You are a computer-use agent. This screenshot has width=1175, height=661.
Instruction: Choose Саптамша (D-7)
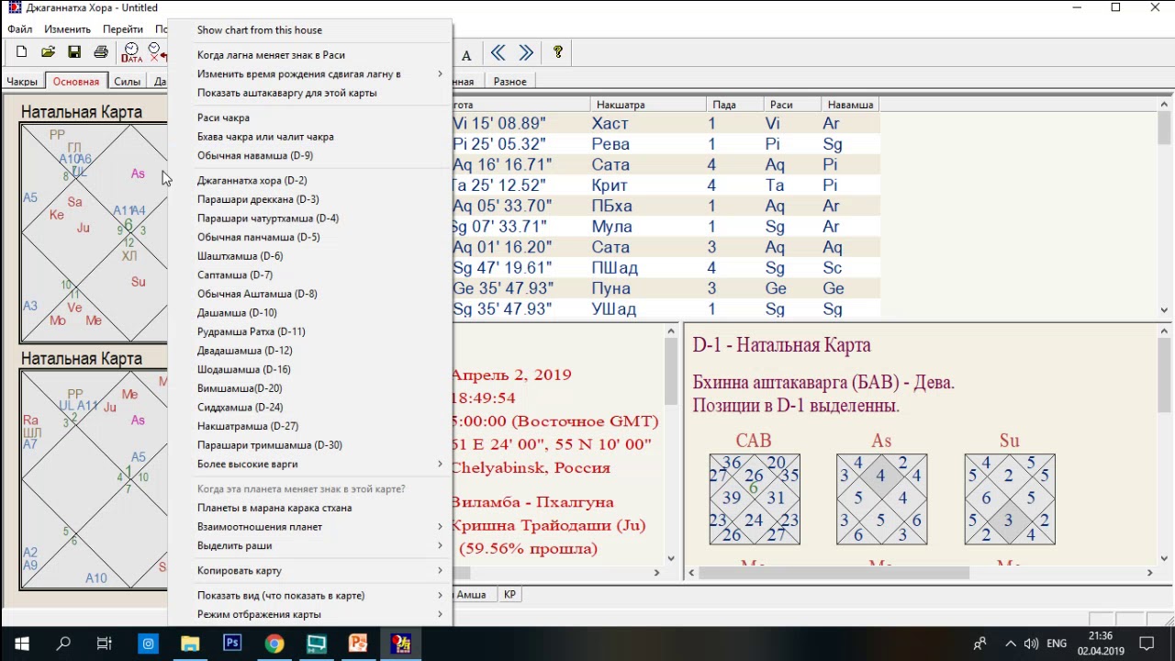(x=310, y=274)
